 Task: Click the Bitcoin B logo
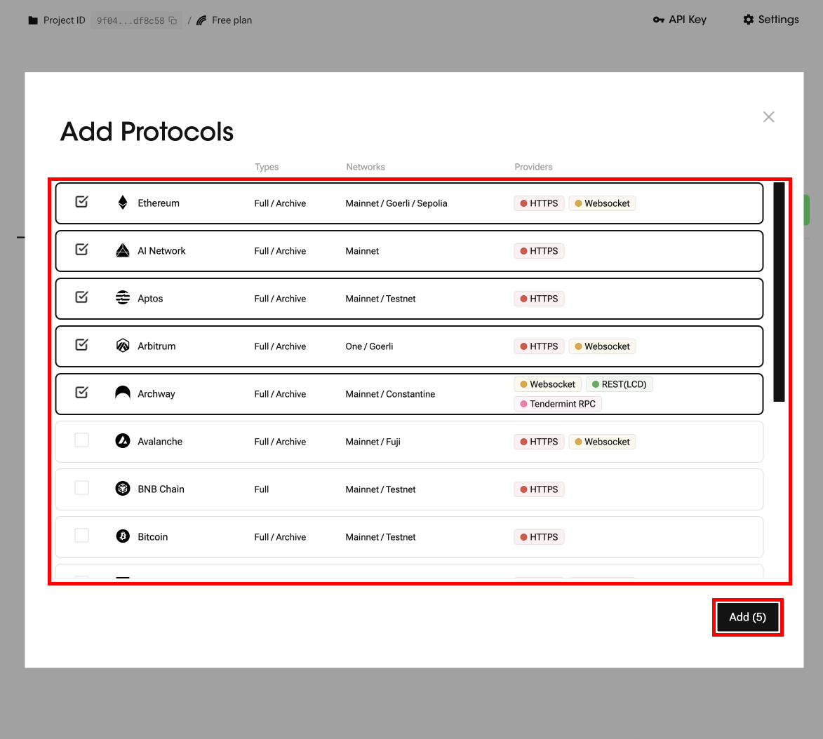point(123,536)
